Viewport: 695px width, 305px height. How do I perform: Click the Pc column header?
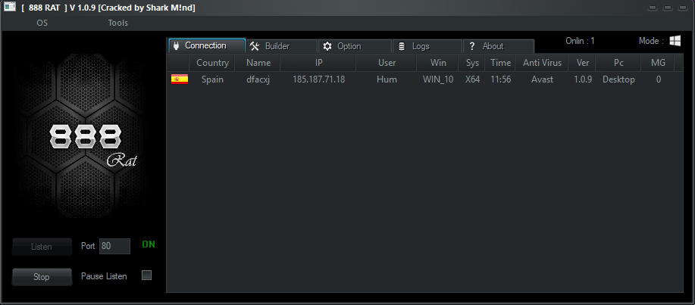pos(618,63)
